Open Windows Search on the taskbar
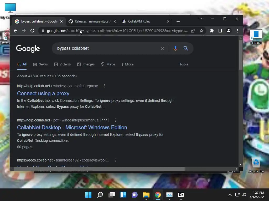Image resolution: width=269 pixels, height=201 pixels. (100, 195)
